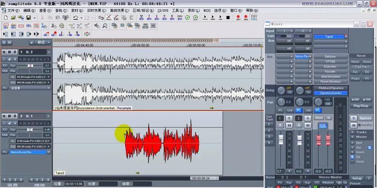The height and width of the screenshot is (188, 377).
Task: Toggle the blue master Link button
Action: 323,126
